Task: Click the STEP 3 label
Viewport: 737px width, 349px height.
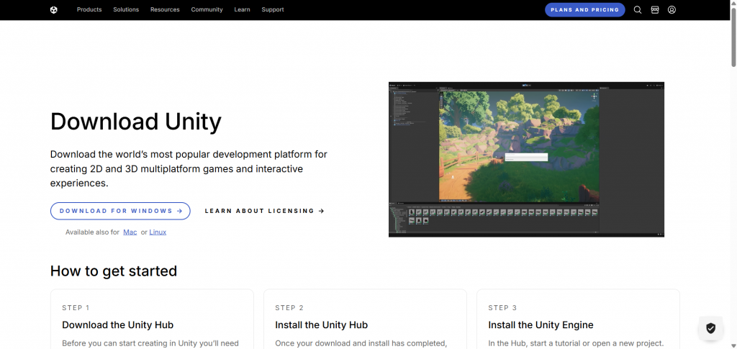Action: click(502, 308)
